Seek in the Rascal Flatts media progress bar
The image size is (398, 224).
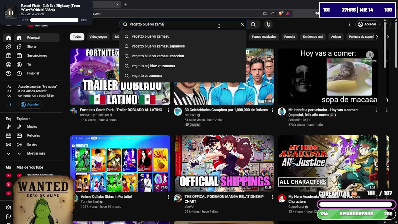[x=54, y=20]
